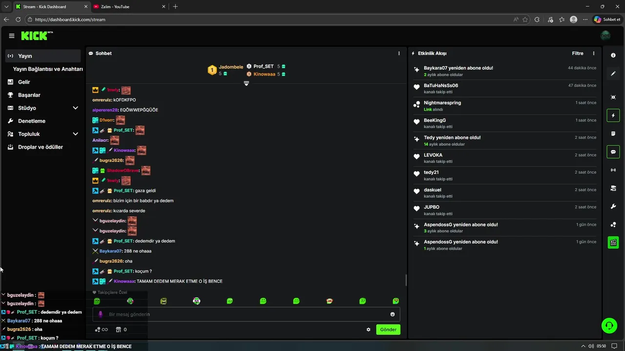
Task: Click the message input field
Action: coord(246,314)
